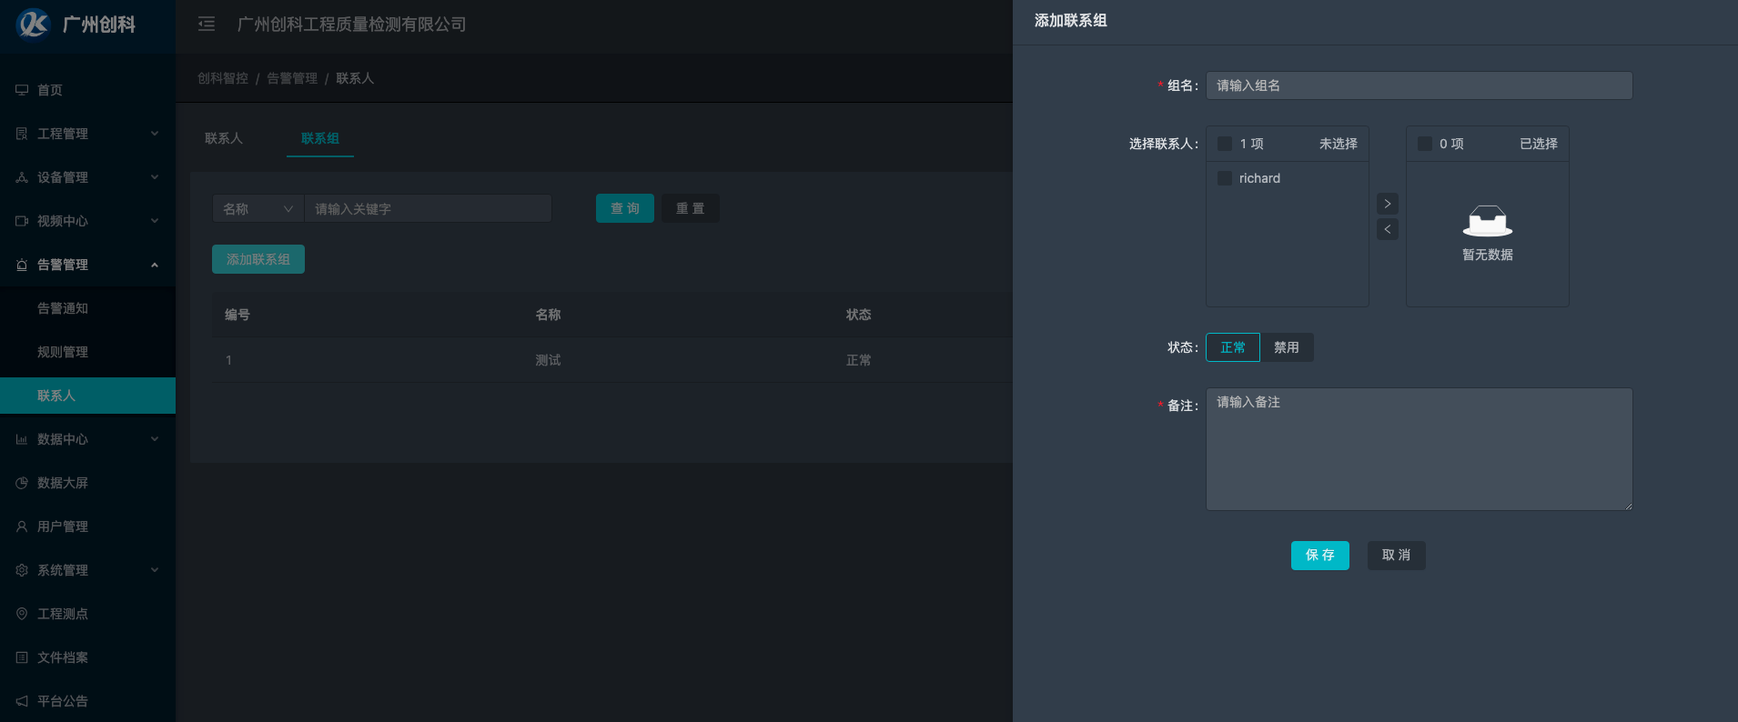Click the 重置 reset button

point(691,208)
